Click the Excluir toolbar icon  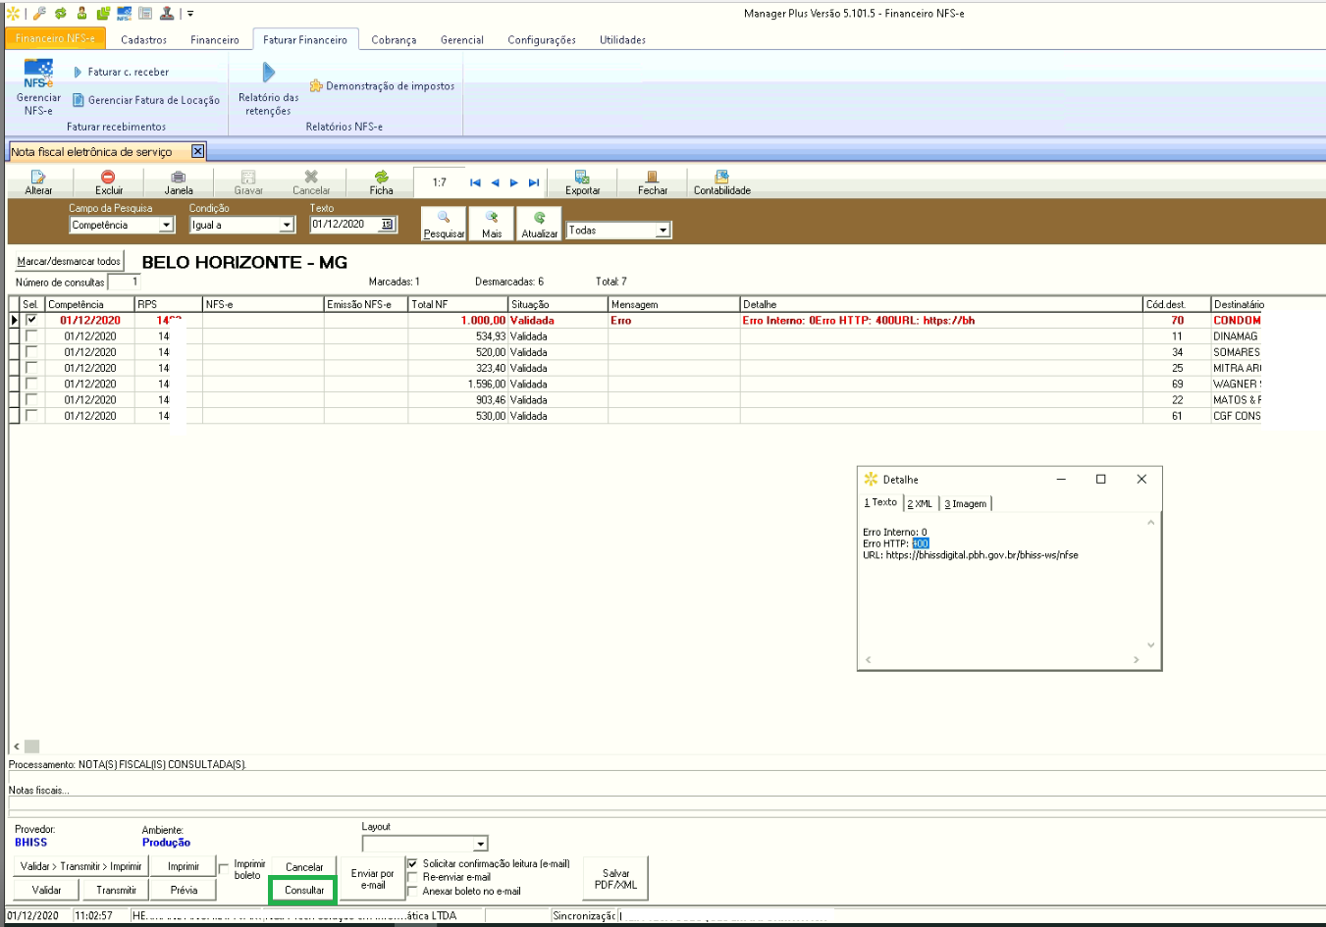[x=109, y=178]
